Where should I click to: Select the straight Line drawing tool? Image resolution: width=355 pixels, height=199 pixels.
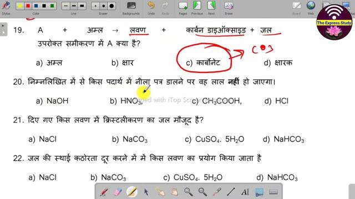pyautogui.click(x=231, y=192)
